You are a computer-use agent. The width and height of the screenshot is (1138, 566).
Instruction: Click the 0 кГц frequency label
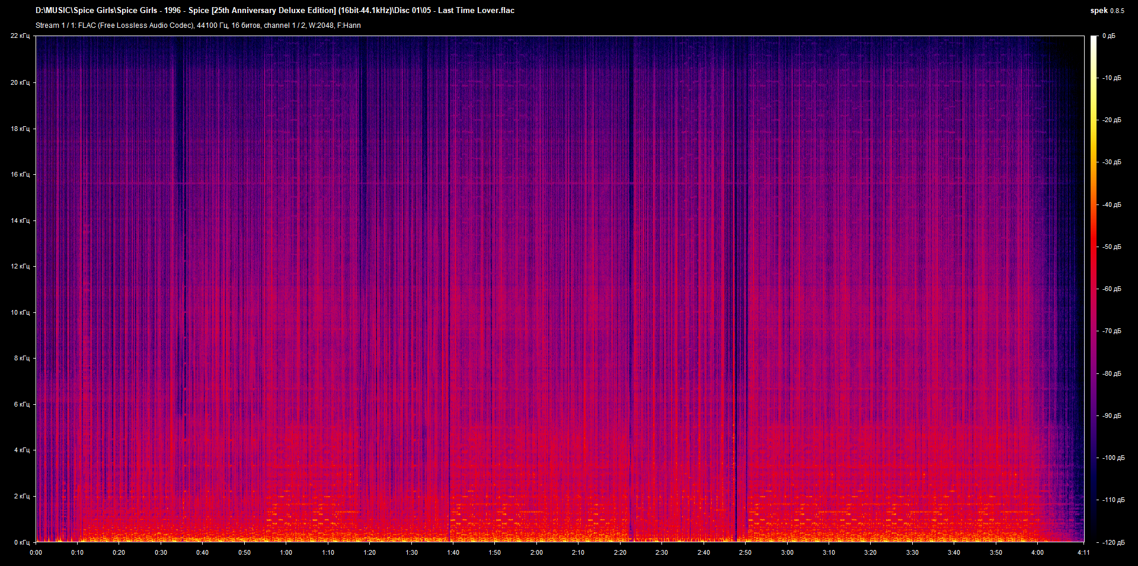tap(23, 541)
